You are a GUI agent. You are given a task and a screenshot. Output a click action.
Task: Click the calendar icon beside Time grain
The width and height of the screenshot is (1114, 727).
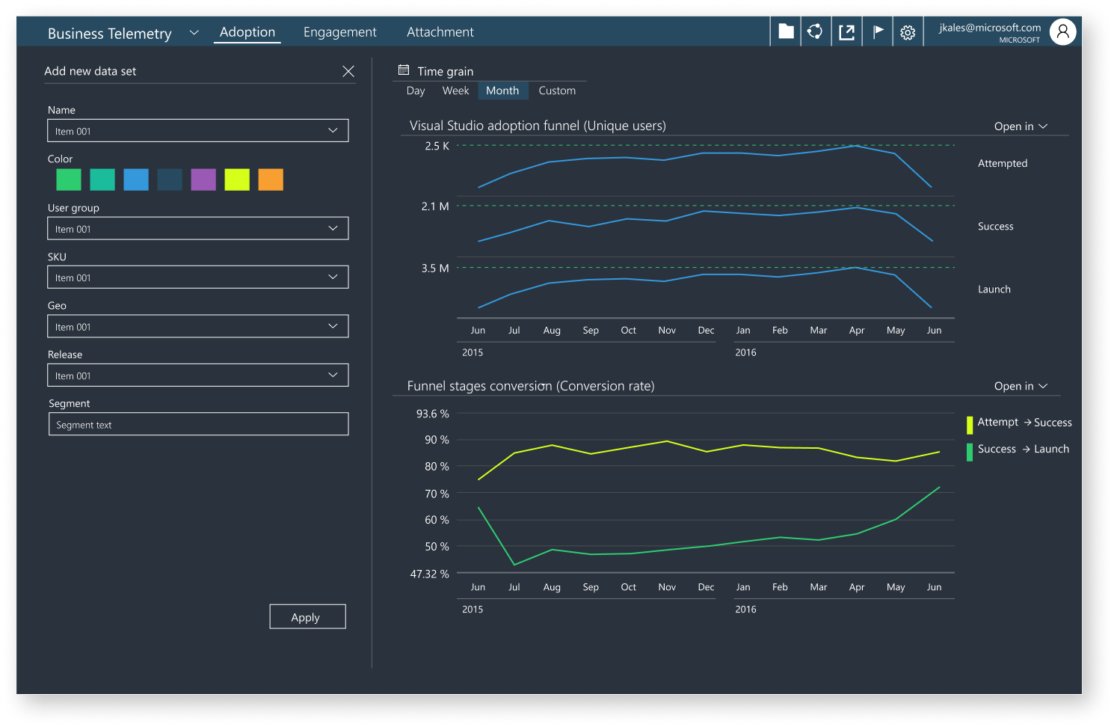tap(404, 70)
